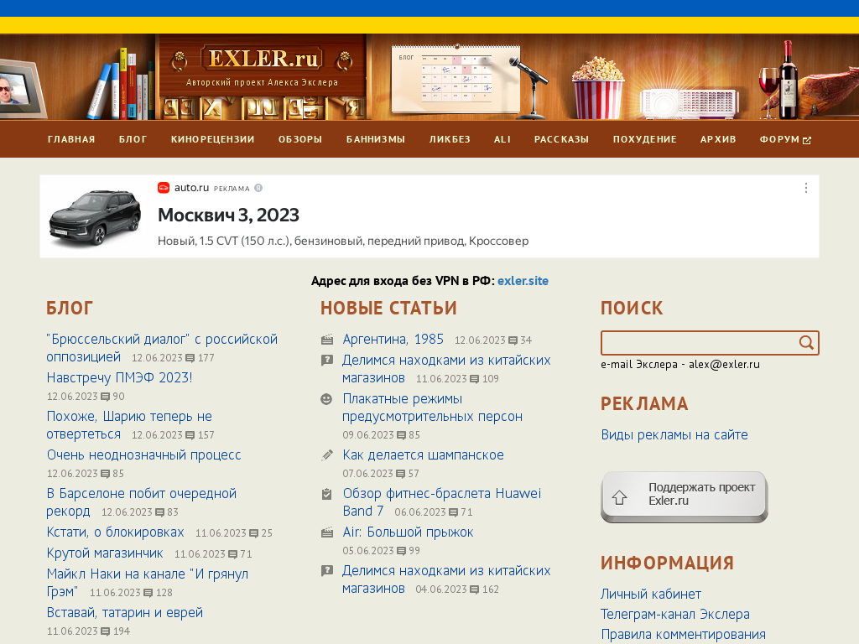
Task: Open Делимся находками article dated 04.06.2023
Action: click(446, 579)
